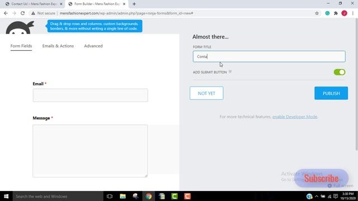Screen dimensions: 358x201
Task: Open Task View on the taskbar
Action: pos(110,196)
